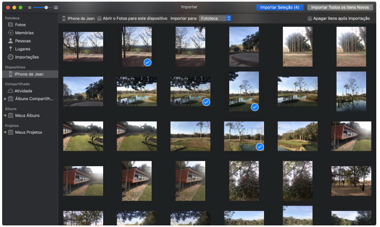Enable Apagar itens após importação checkbox

pos(310,18)
